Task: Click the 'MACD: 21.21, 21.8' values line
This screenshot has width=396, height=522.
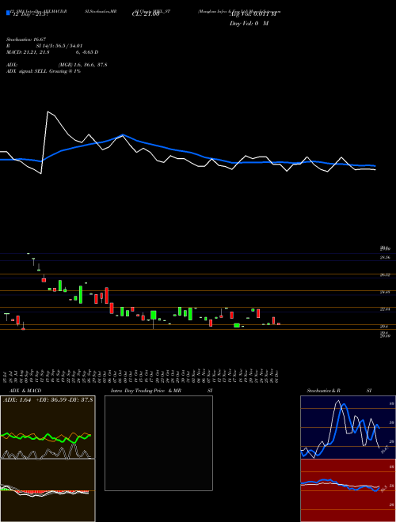Action: 28,52
